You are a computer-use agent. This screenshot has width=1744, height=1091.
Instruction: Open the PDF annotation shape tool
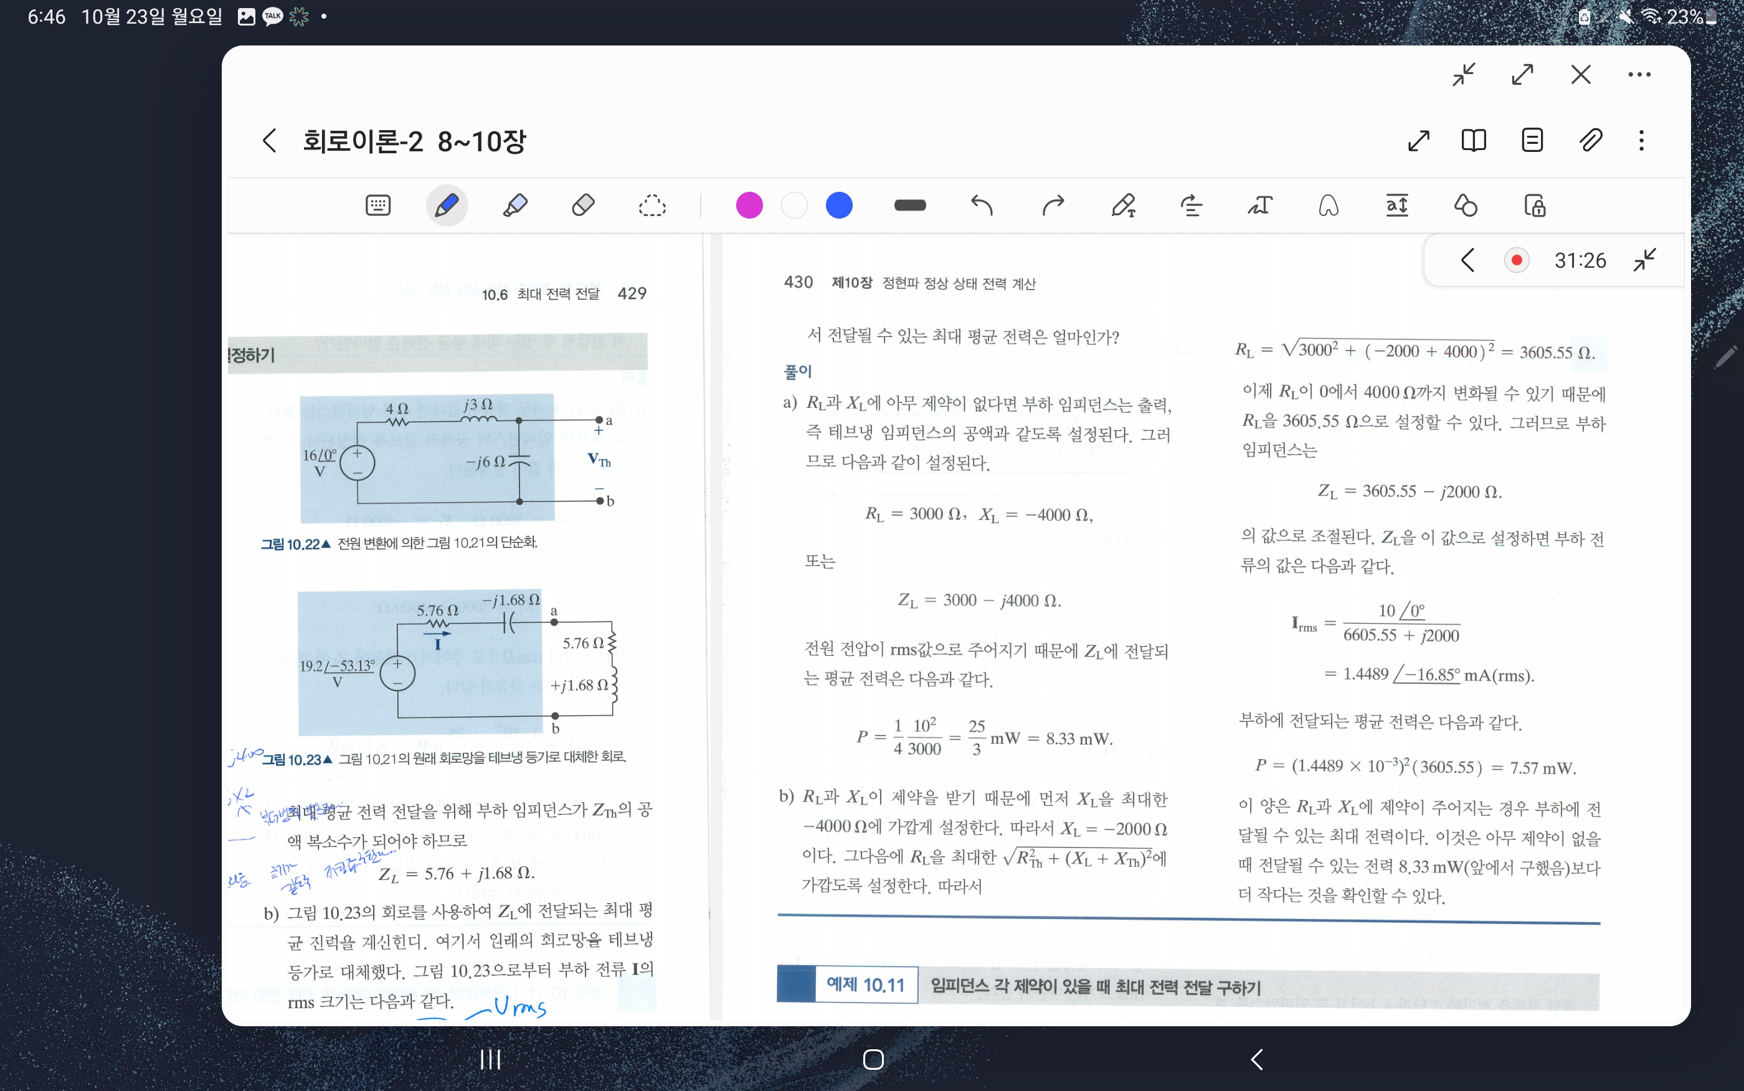[1329, 205]
